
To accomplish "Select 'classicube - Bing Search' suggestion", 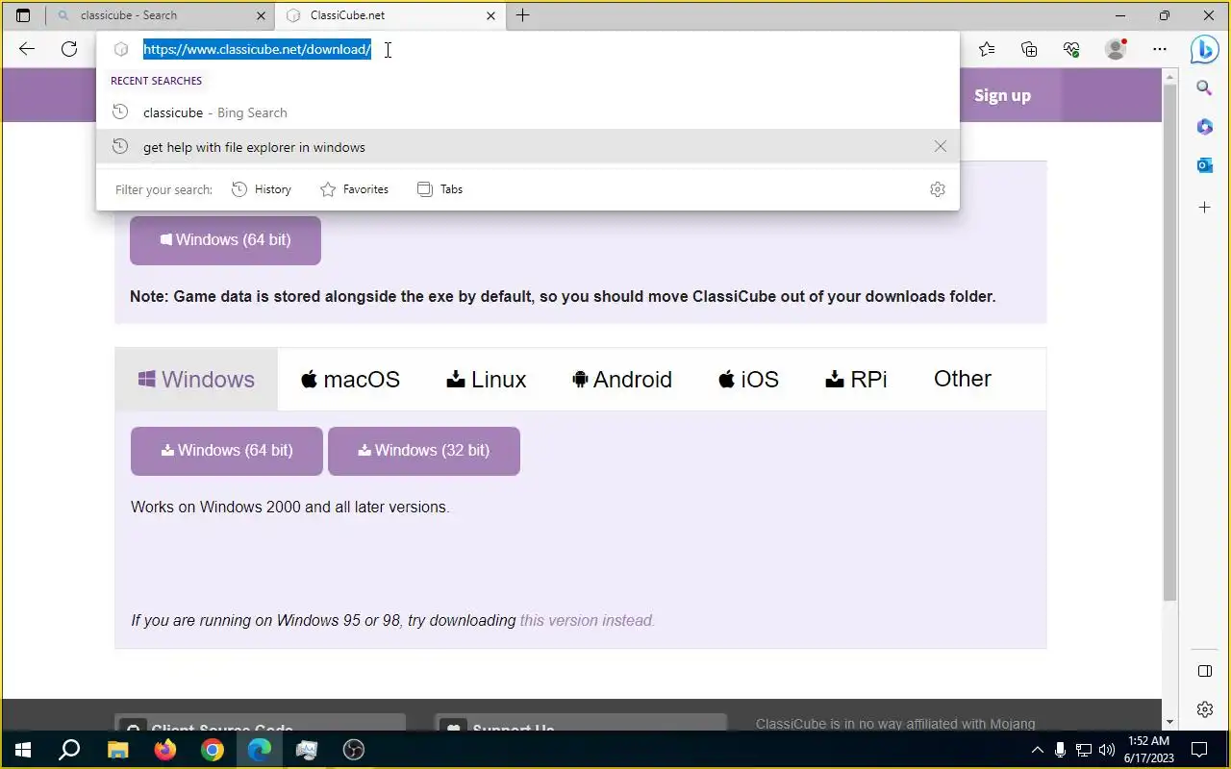I will pos(528,112).
